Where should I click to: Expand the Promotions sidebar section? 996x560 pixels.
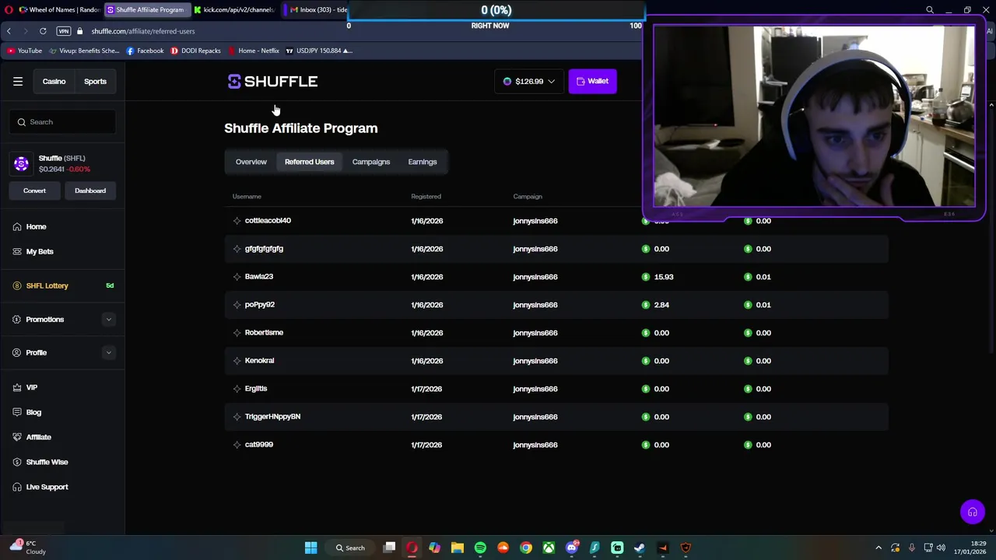click(x=108, y=320)
